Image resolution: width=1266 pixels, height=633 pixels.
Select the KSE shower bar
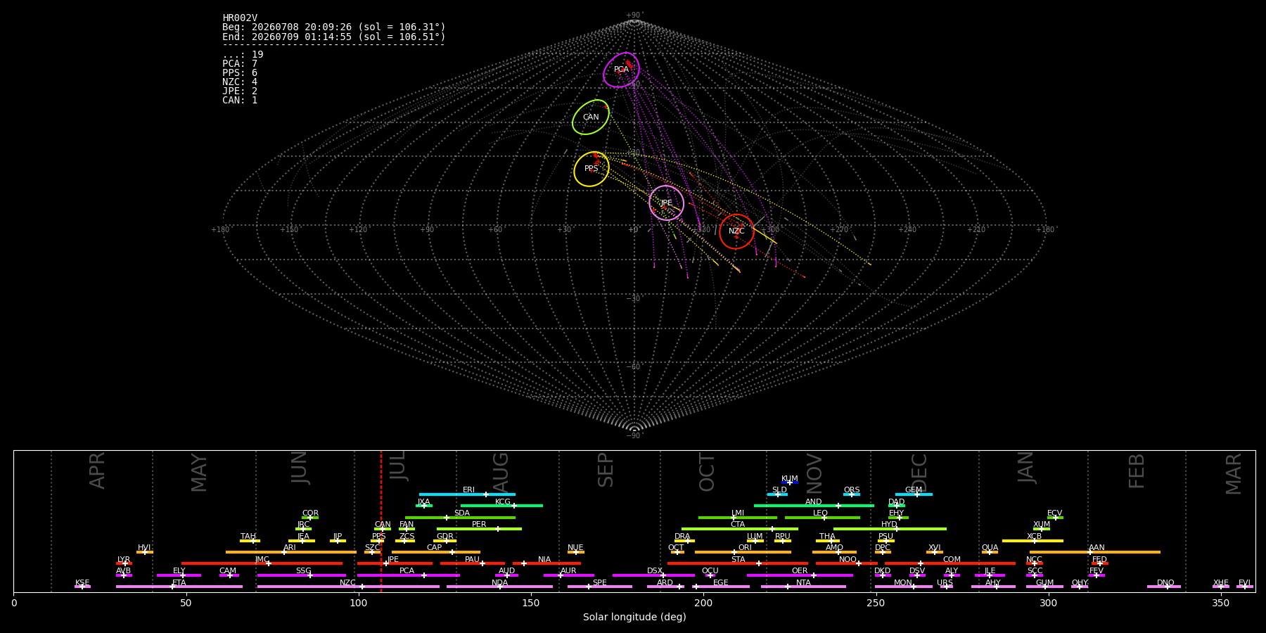tap(82, 587)
